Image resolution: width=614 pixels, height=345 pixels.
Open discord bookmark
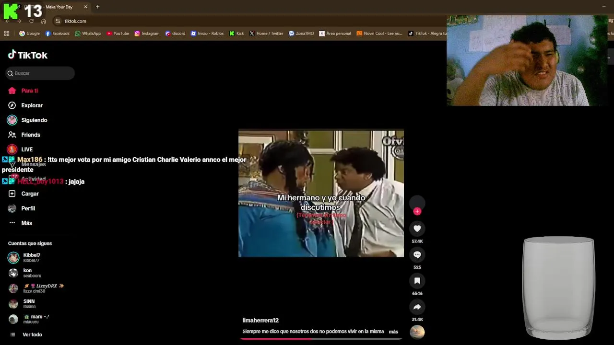175,34
